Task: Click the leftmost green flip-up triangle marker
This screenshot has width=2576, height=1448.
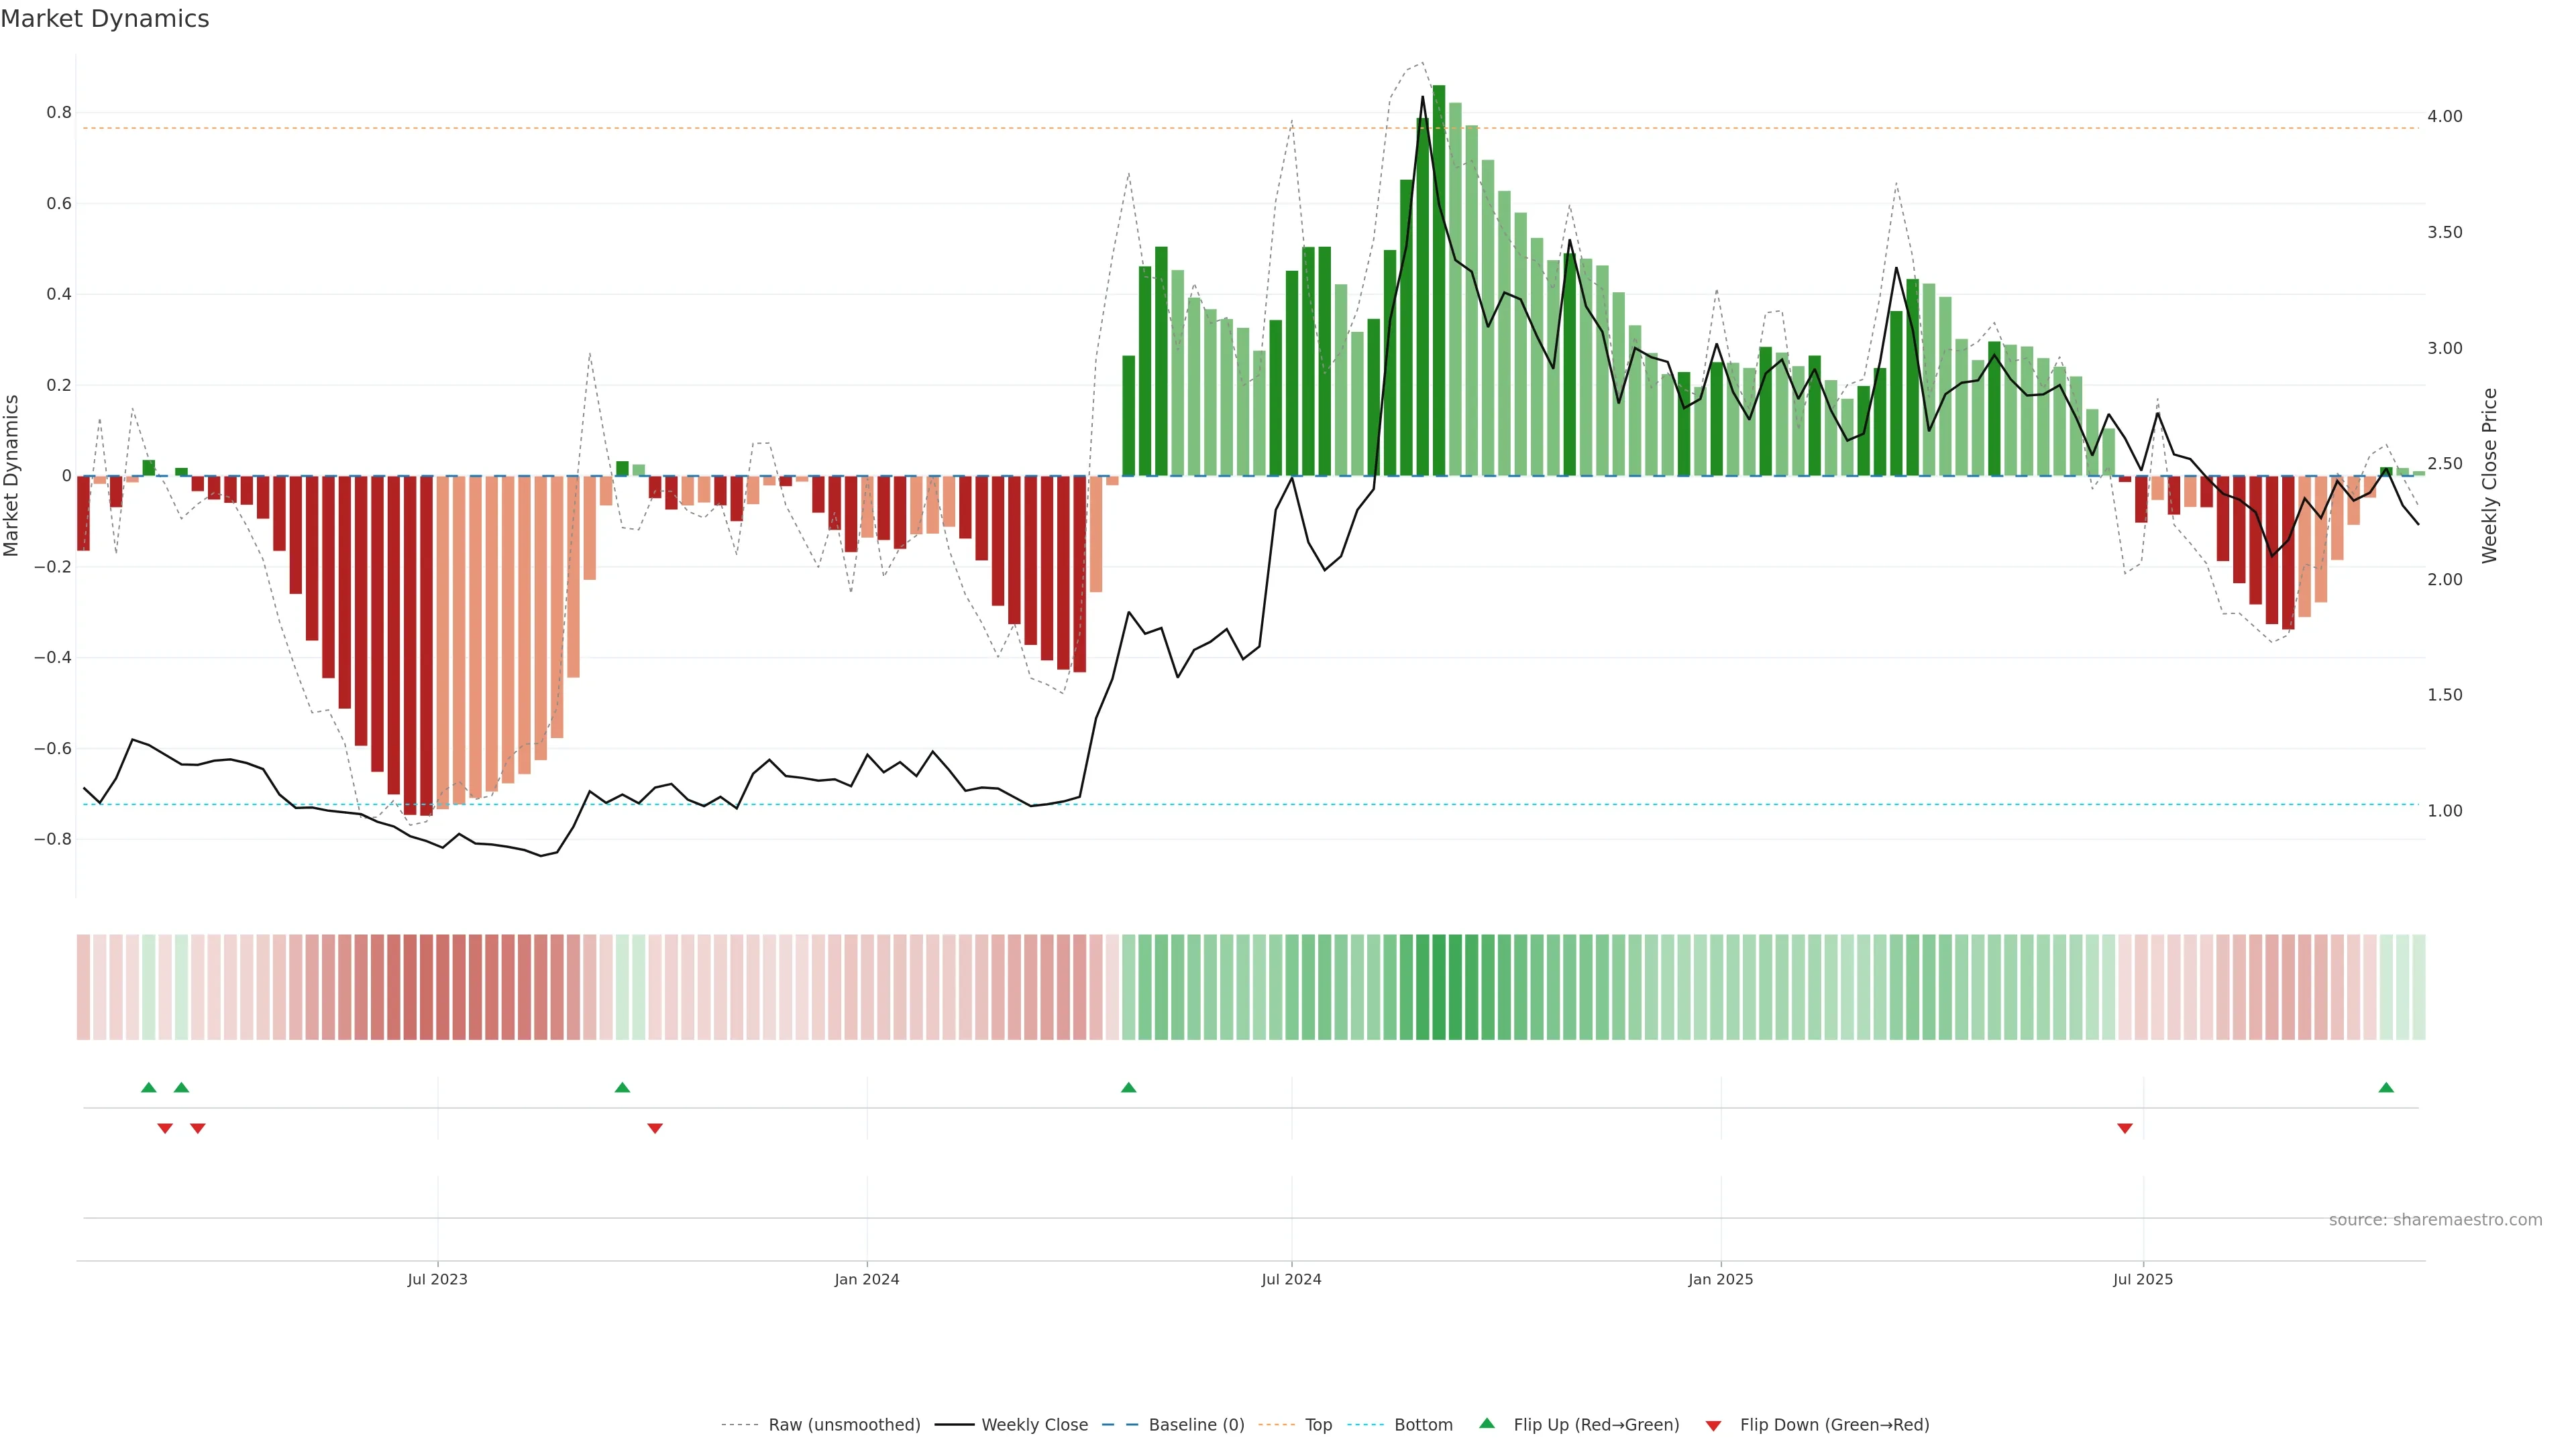Action: (149, 1087)
